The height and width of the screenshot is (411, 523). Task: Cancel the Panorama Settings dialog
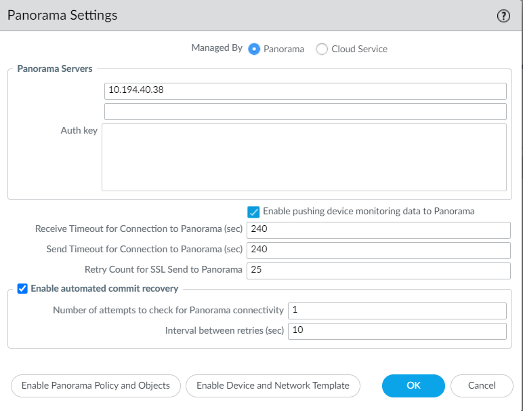[482, 386]
